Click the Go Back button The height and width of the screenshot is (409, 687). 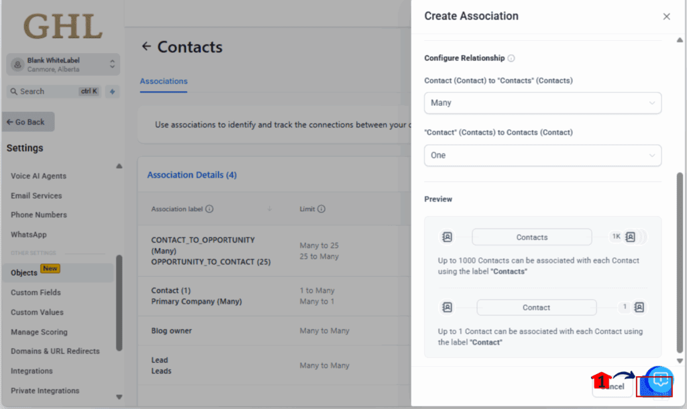[28, 122]
